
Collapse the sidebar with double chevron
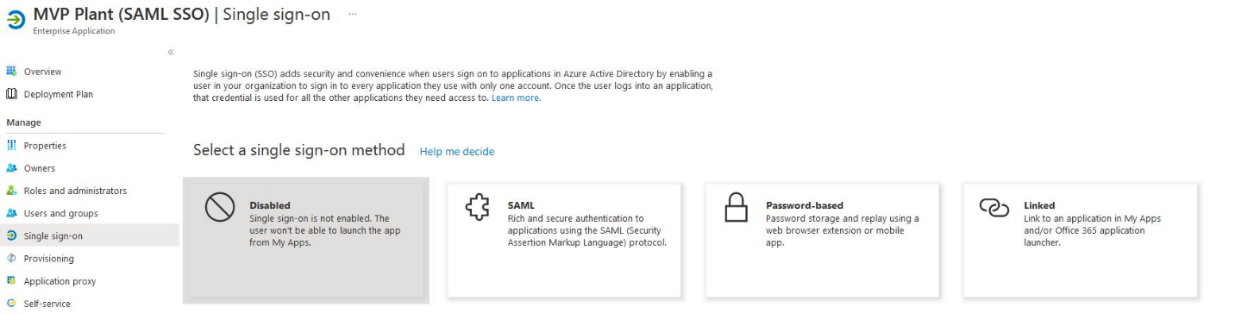pyautogui.click(x=171, y=52)
